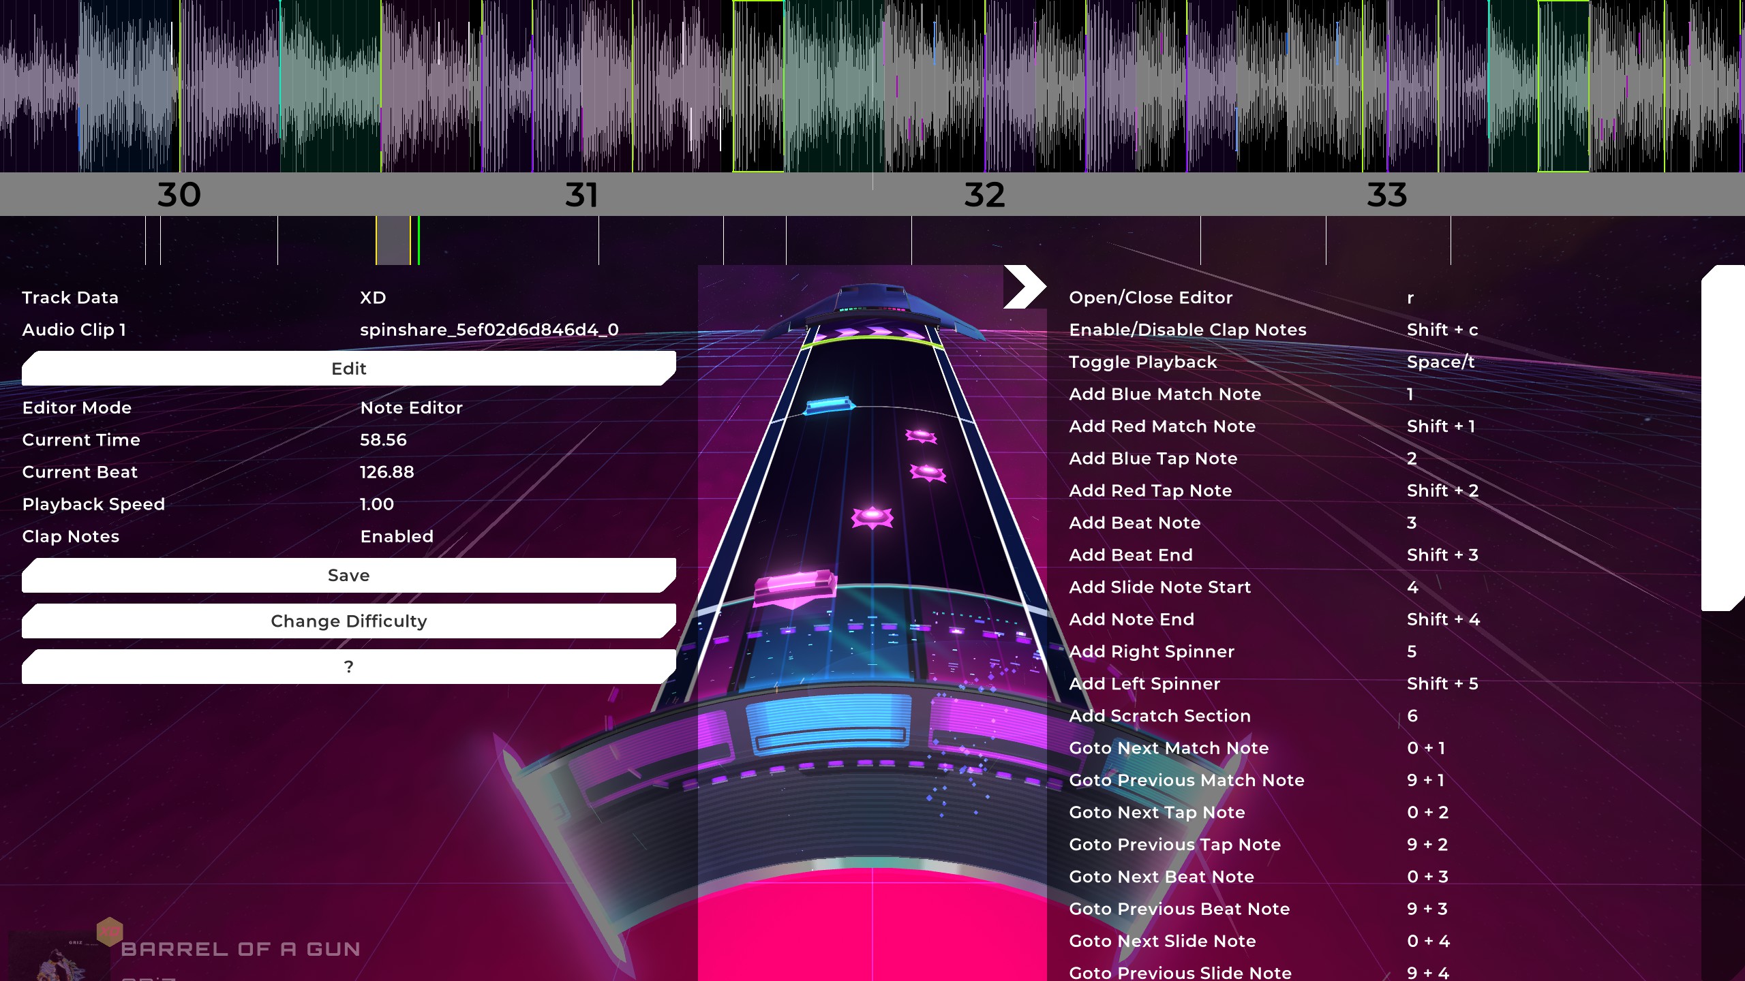
Task: Click the blue match note on the track
Action: pyautogui.click(x=830, y=406)
